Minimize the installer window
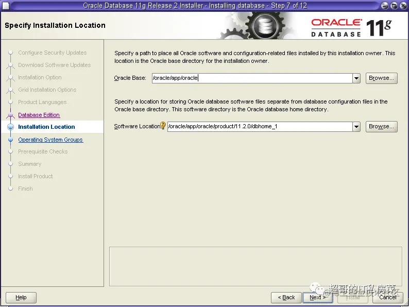 coord(384,6)
